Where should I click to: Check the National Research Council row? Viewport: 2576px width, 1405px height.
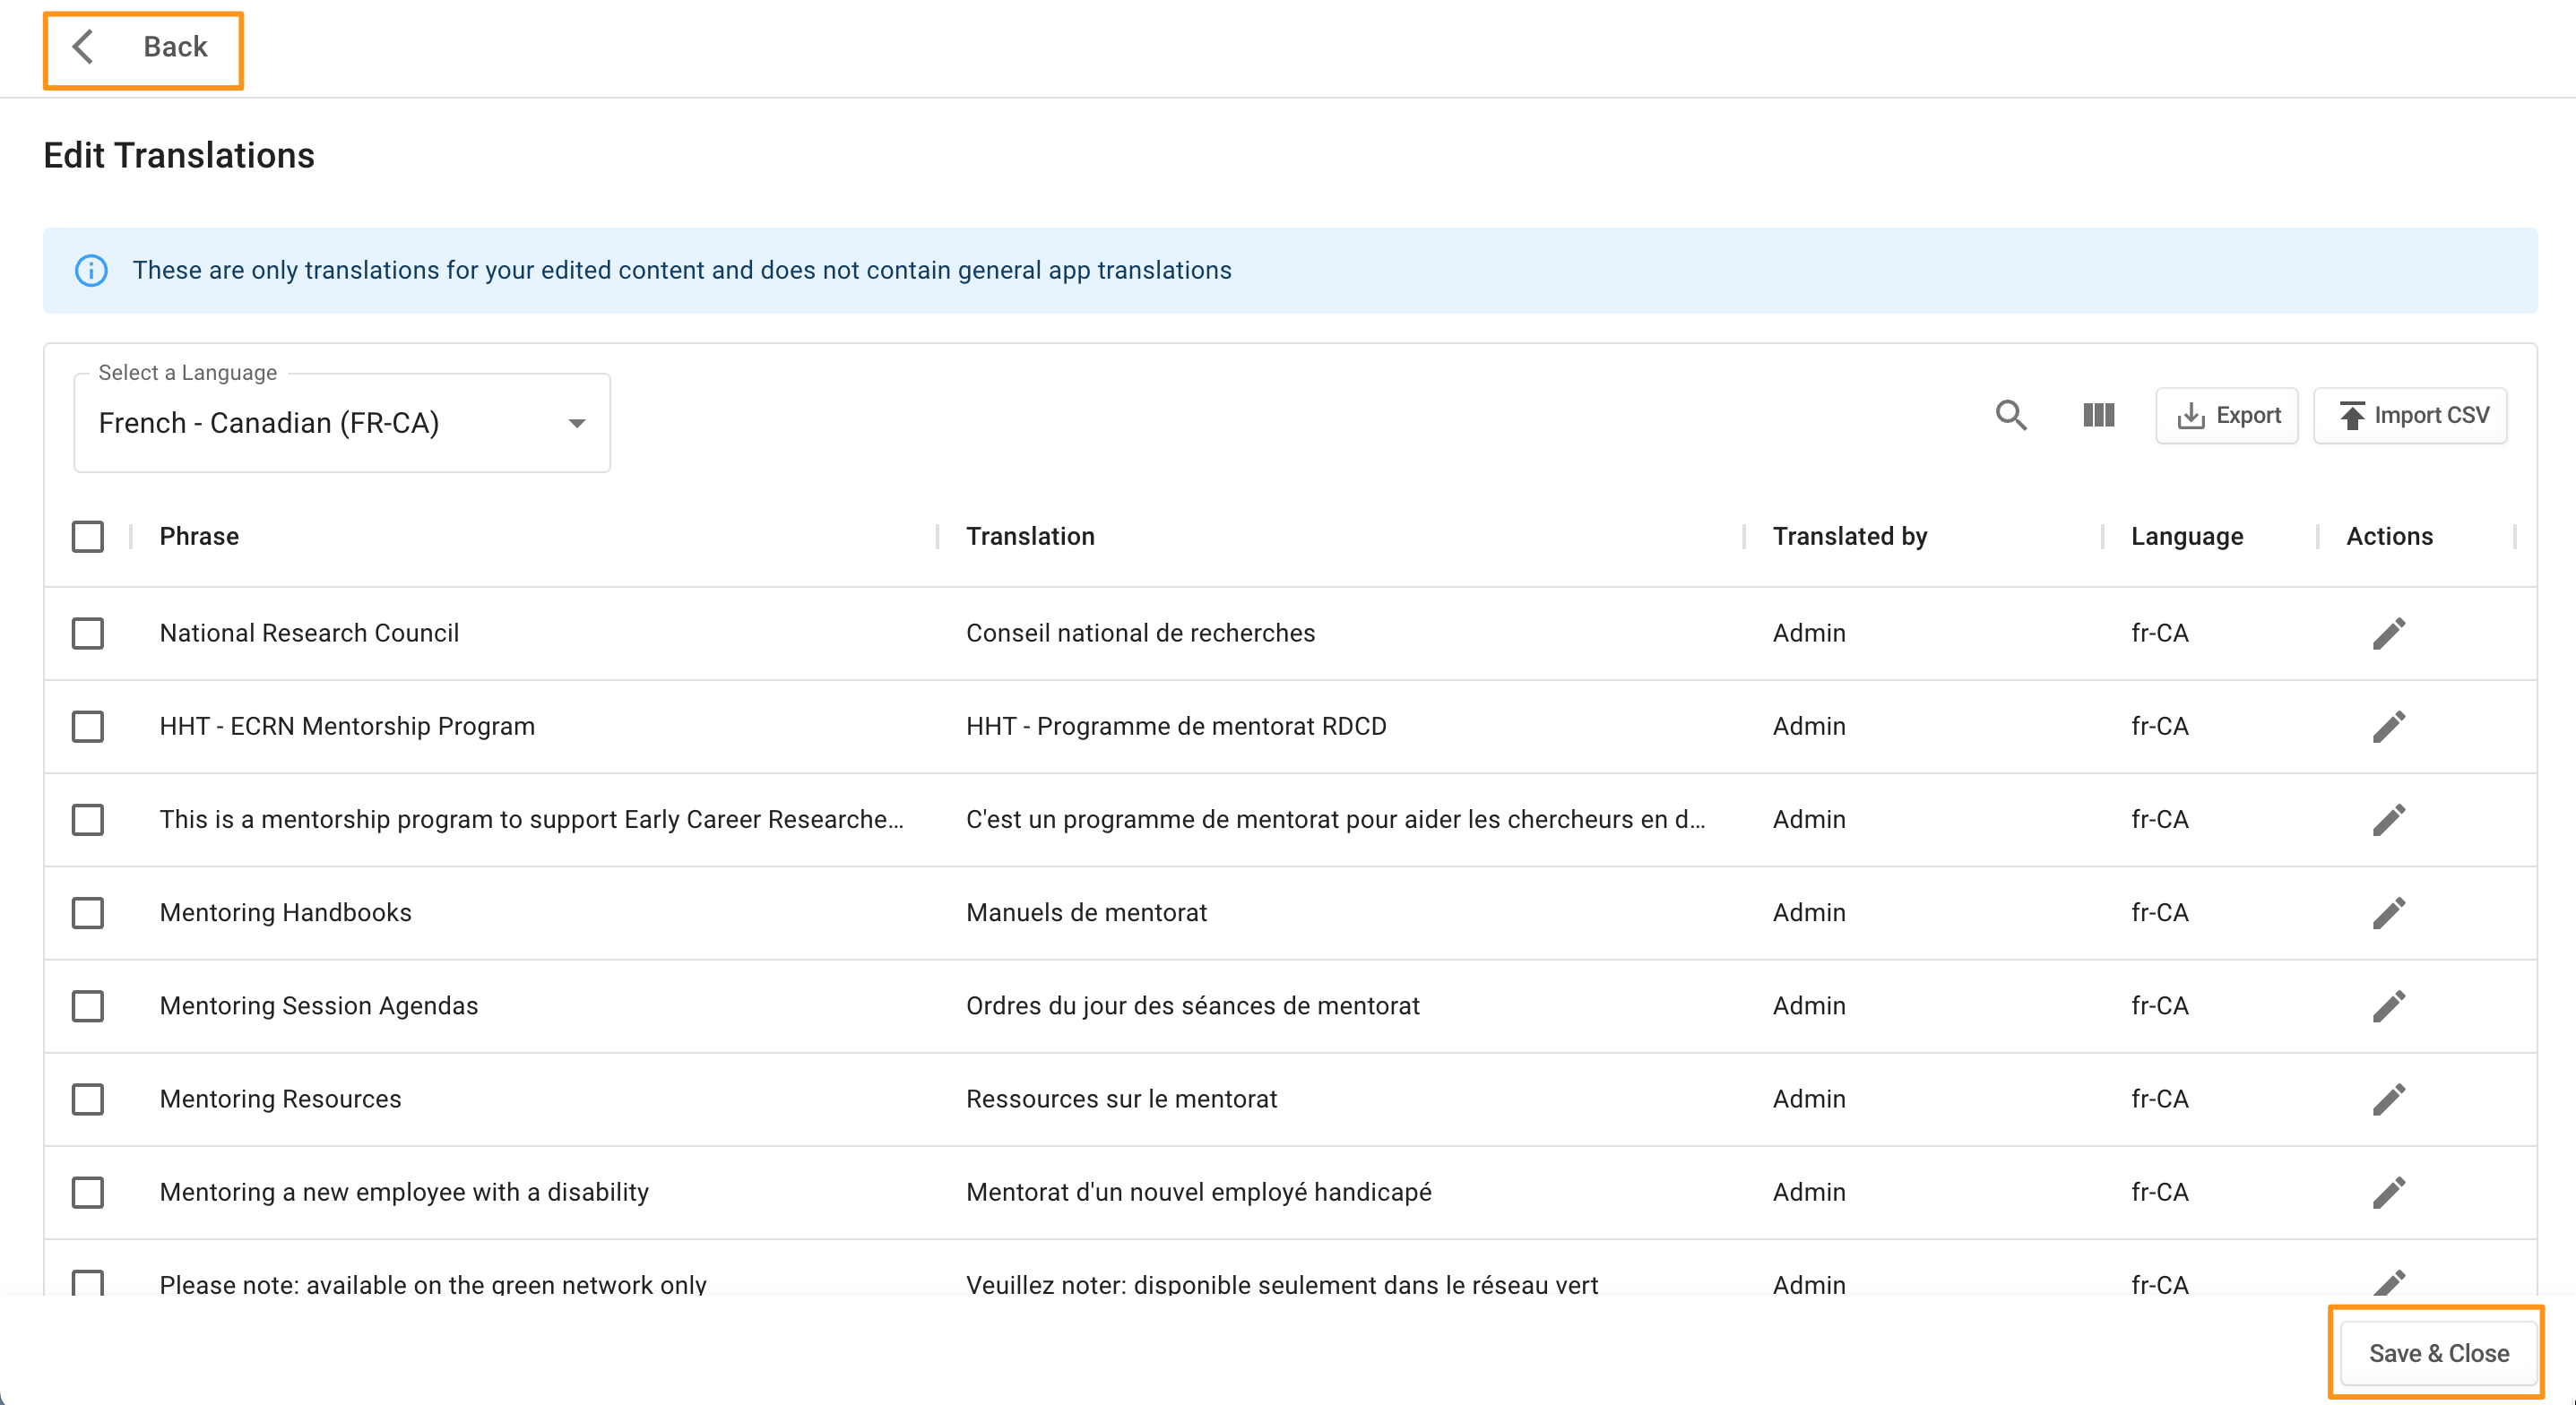click(x=88, y=634)
